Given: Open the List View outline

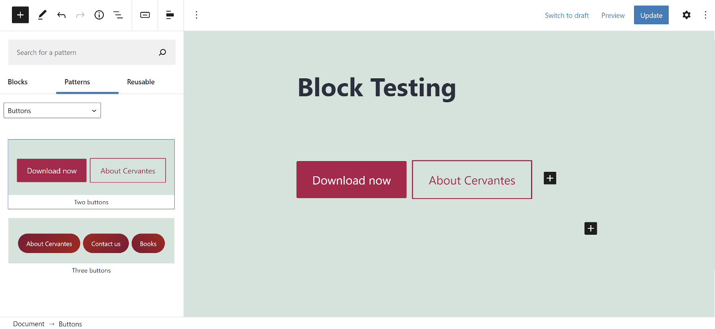Looking at the screenshot, I should click(x=118, y=15).
